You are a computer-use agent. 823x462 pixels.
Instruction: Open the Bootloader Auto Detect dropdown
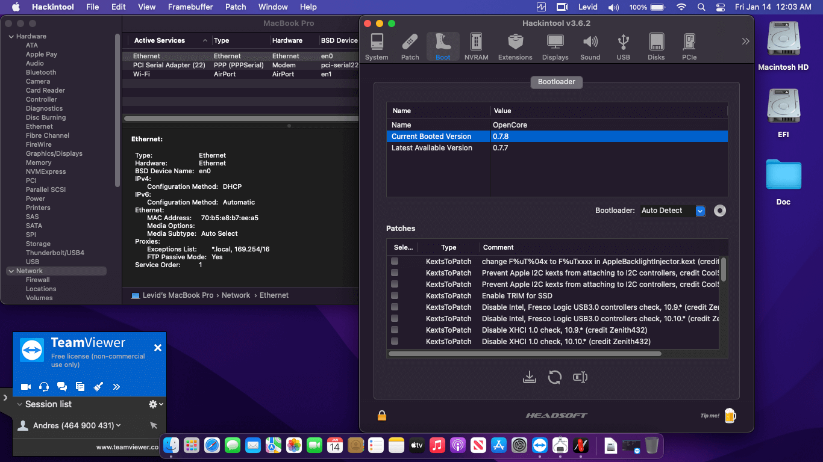point(672,211)
